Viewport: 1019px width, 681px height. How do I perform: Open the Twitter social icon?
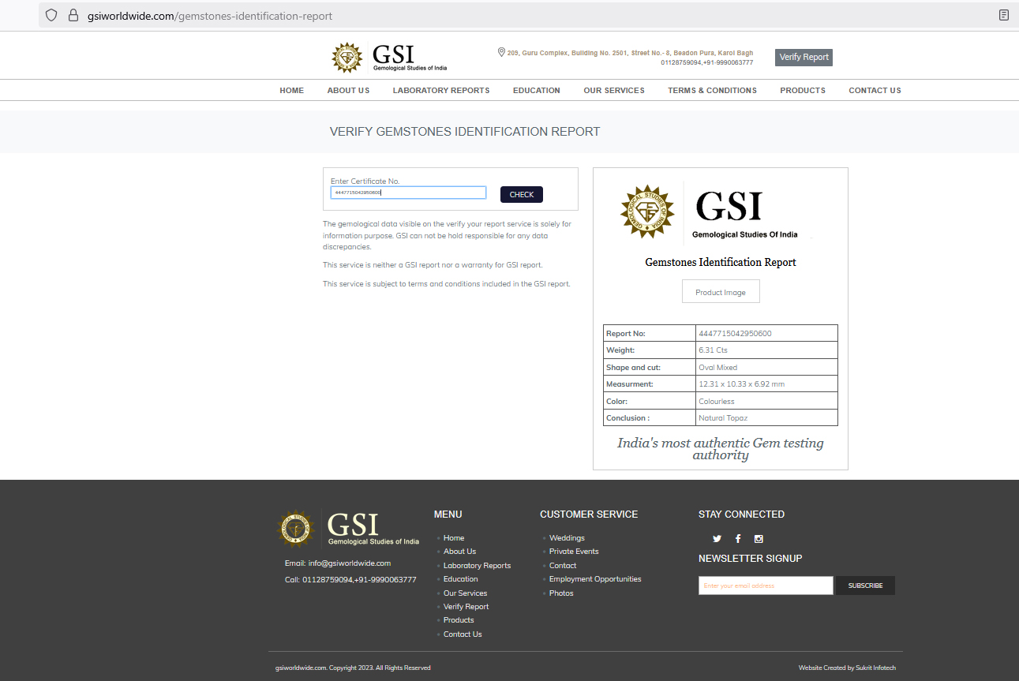click(717, 539)
